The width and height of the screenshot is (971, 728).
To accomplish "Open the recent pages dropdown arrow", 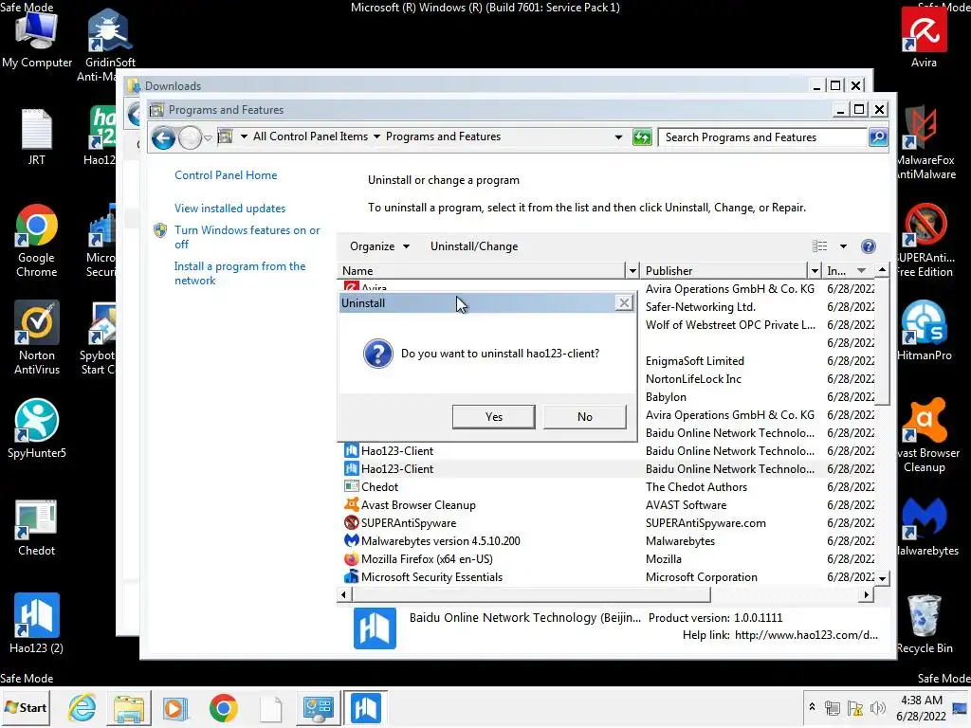I will tap(208, 137).
